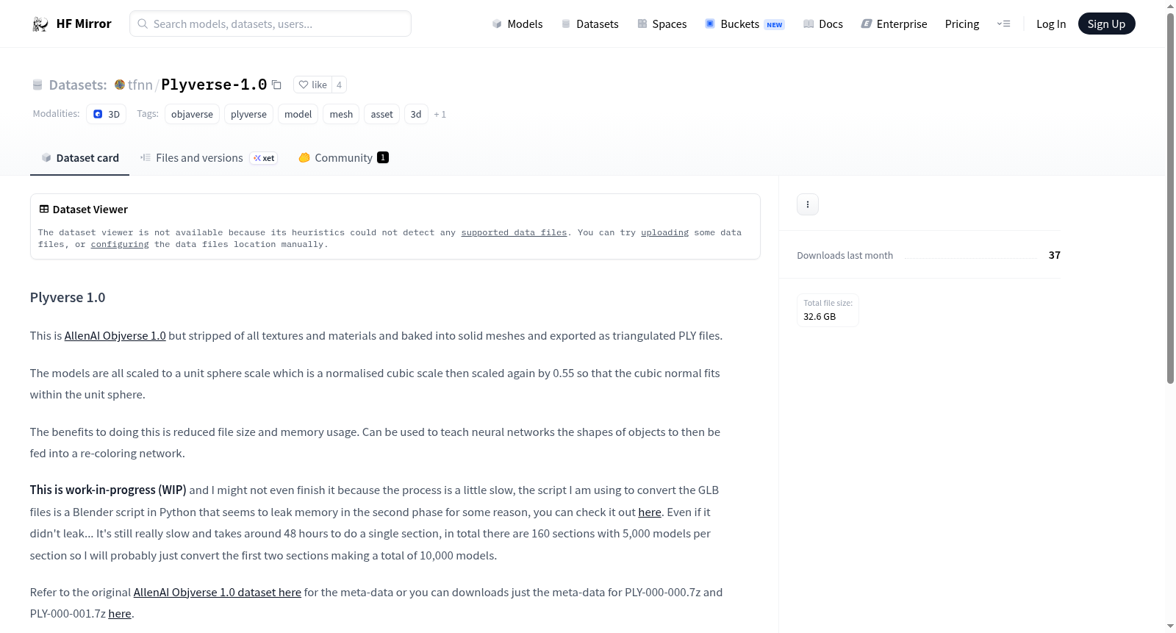Image resolution: width=1176 pixels, height=633 pixels.
Task: Click the 'here' link for Blender script
Action: point(650,512)
